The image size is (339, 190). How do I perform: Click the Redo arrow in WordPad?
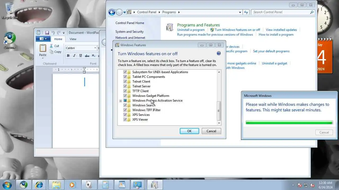pos(59,33)
